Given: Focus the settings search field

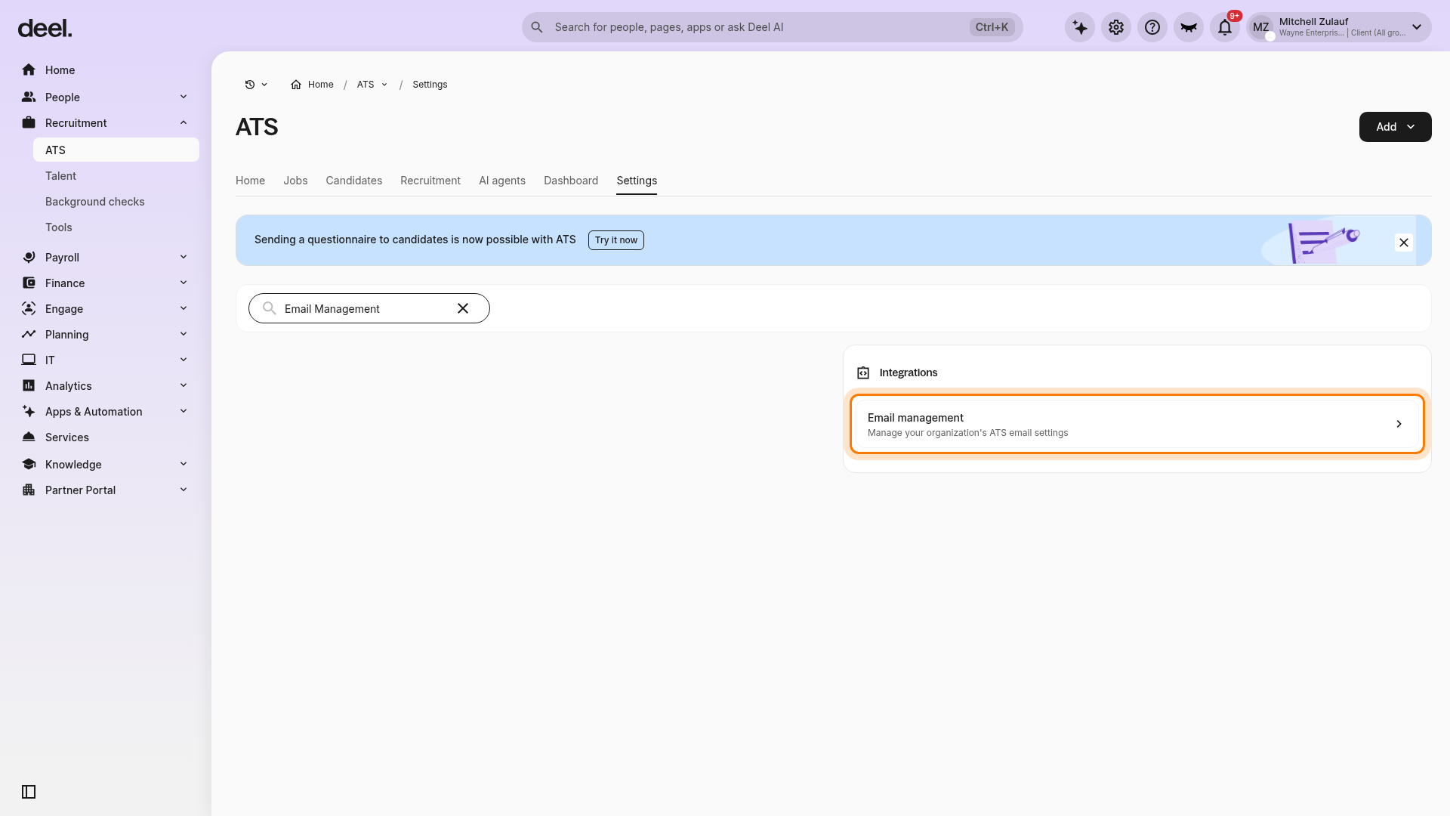Looking at the screenshot, I should tap(369, 308).
